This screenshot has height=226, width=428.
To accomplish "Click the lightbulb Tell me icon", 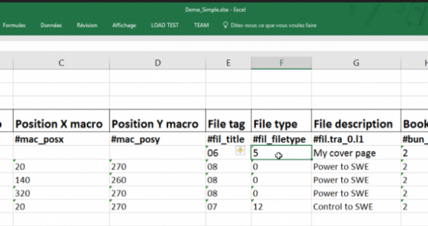I will (225, 25).
